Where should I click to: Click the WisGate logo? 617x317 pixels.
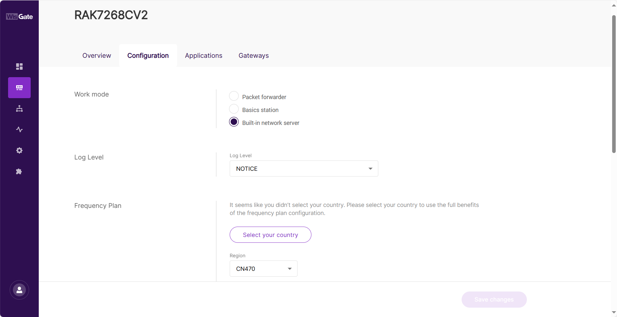tap(19, 16)
